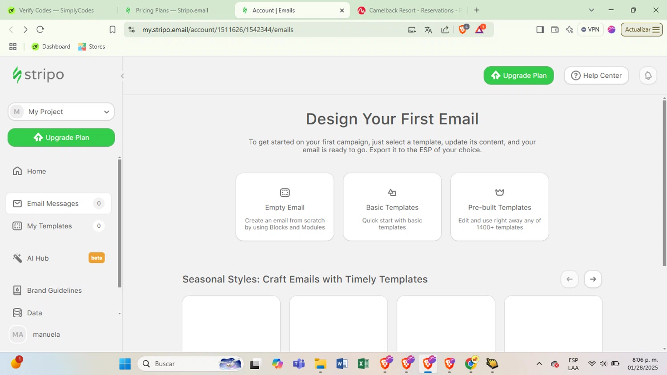This screenshot has width=667, height=375.
Task: Open AI Hub in the sidebar
Action: (58, 258)
